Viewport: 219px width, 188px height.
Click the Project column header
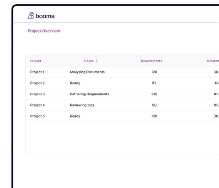coord(36,61)
